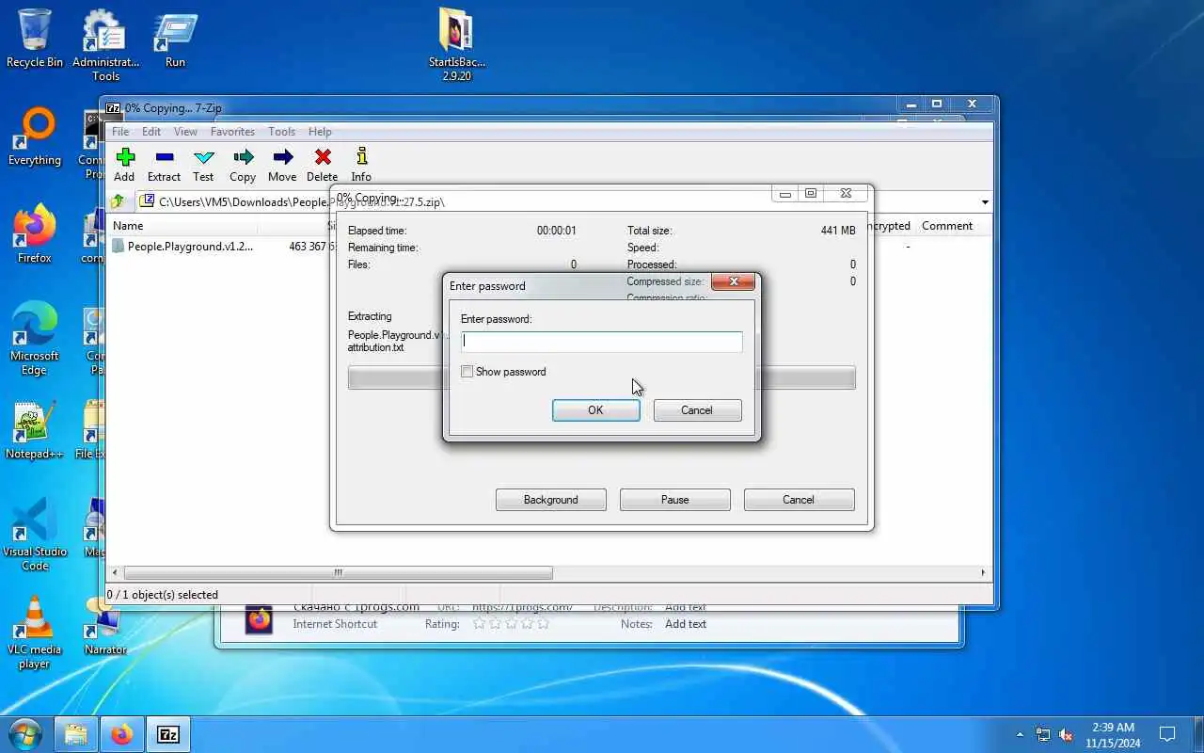Image resolution: width=1204 pixels, height=753 pixels.
Task: Enable the Show password checkbox
Action: click(x=467, y=372)
